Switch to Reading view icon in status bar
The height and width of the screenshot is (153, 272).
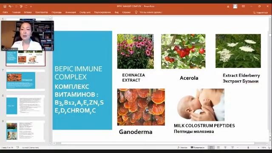225,147
